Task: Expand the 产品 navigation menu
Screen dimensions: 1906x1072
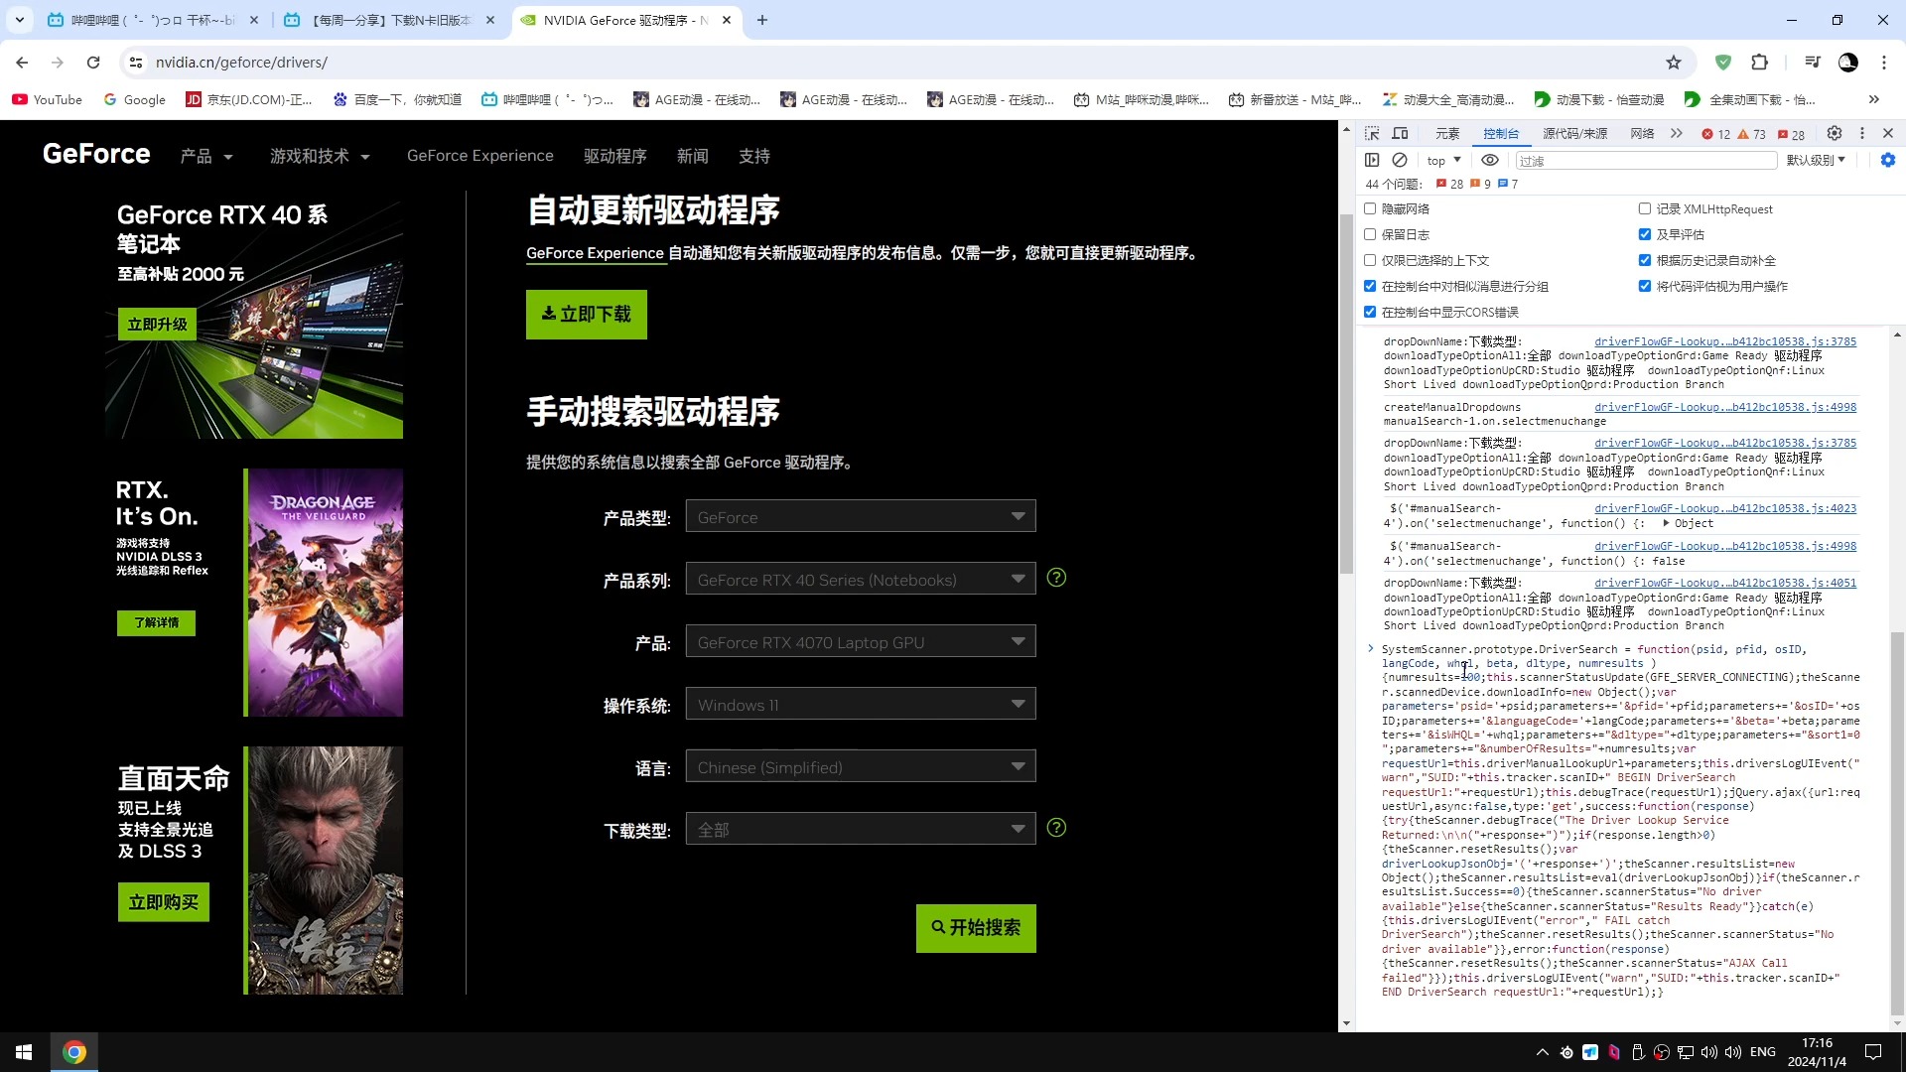Action: (x=206, y=156)
